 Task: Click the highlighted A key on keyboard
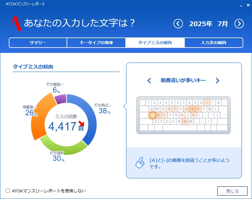(x=153, y=115)
